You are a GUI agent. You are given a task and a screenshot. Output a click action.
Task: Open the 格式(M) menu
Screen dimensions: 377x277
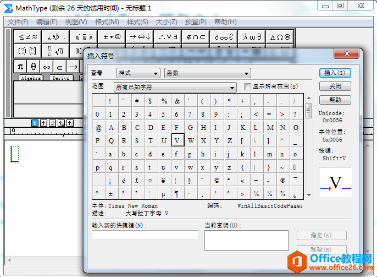pos(107,22)
